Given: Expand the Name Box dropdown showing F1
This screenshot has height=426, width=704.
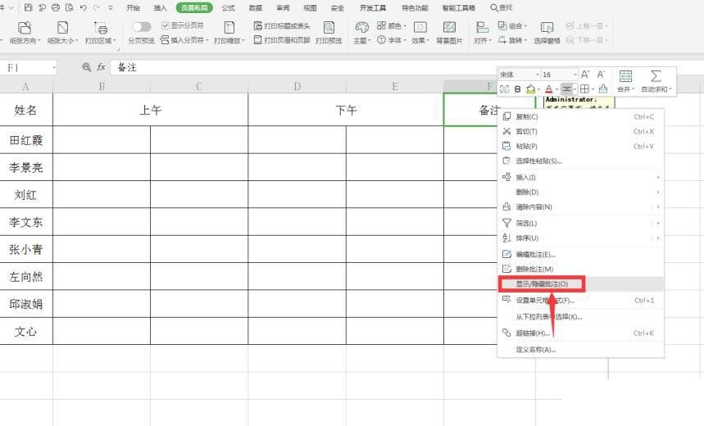Looking at the screenshot, I should point(54,67).
